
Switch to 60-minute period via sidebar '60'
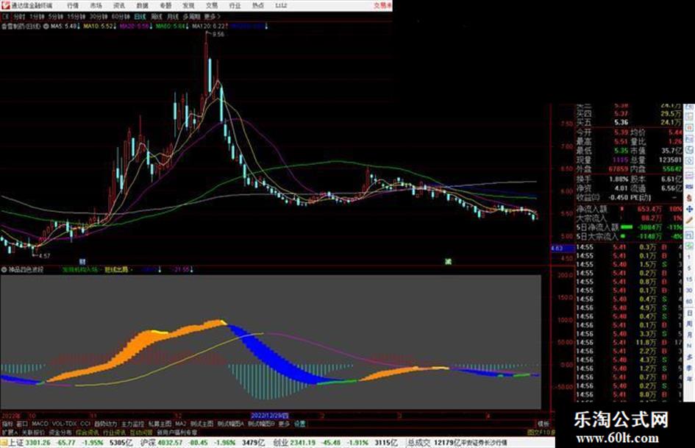[x=689, y=302]
